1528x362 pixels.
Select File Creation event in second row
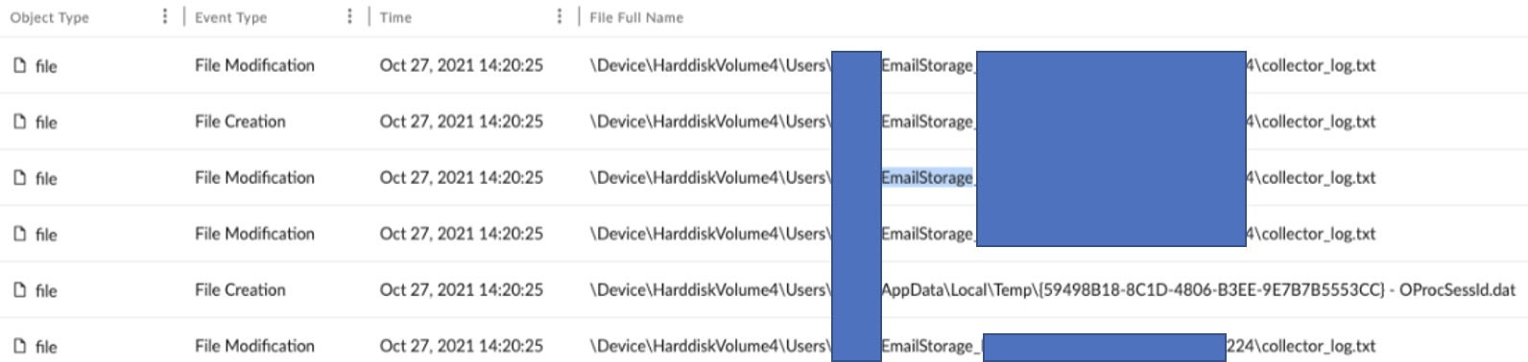[x=240, y=122]
